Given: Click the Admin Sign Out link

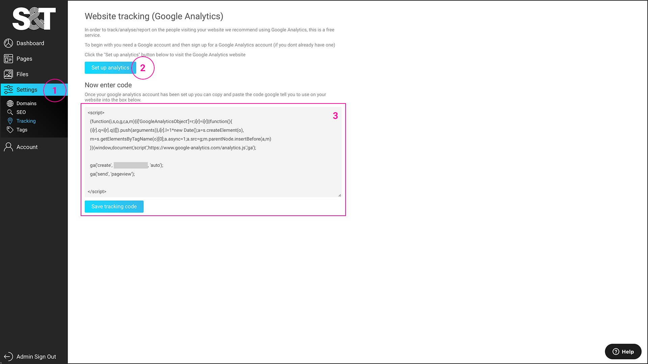Looking at the screenshot, I should (x=31, y=357).
